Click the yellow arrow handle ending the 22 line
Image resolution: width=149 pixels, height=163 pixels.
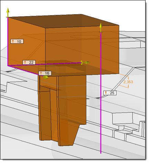(x=85, y=63)
